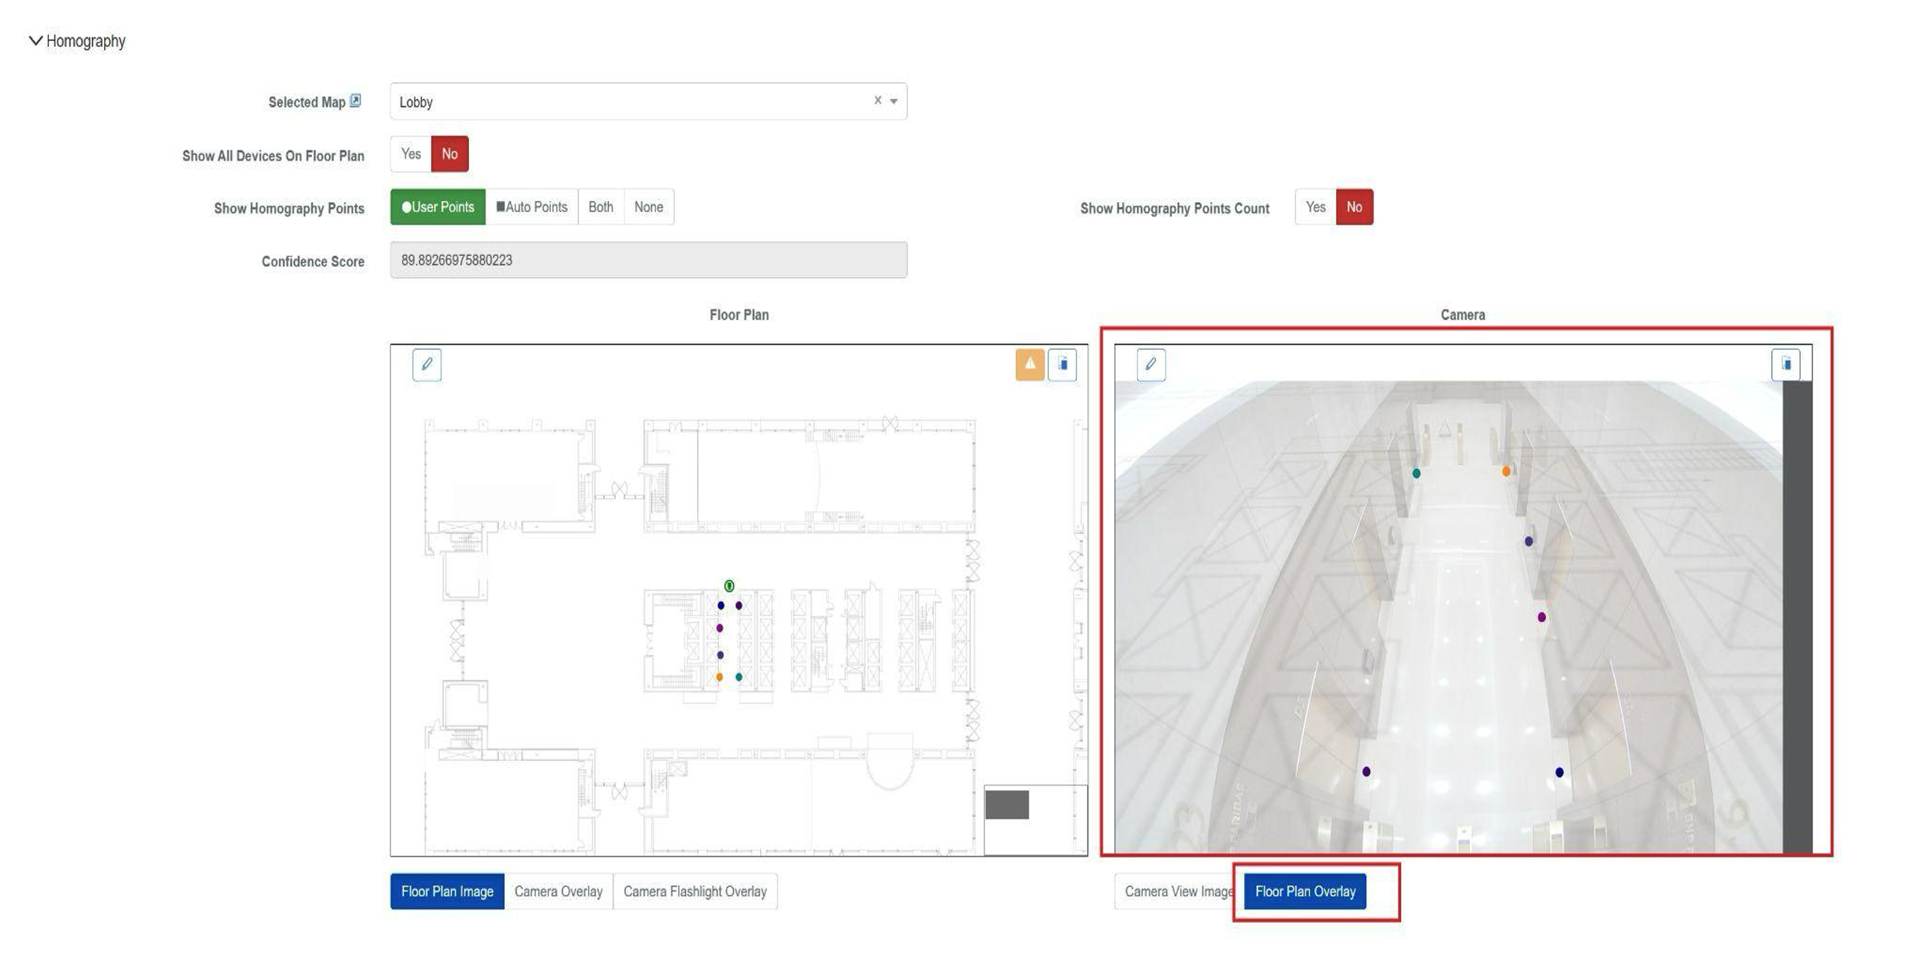This screenshot has height=953, width=1912.
Task: Click the Camera View Image button
Action: 1176,891
